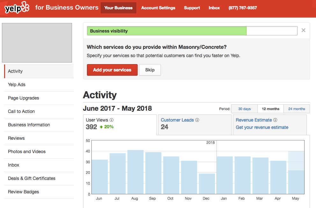Click the Apr bar in chart
316x208 pixels.
coord(278,178)
